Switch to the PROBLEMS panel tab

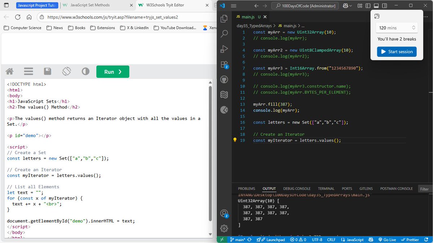click(246, 189)
